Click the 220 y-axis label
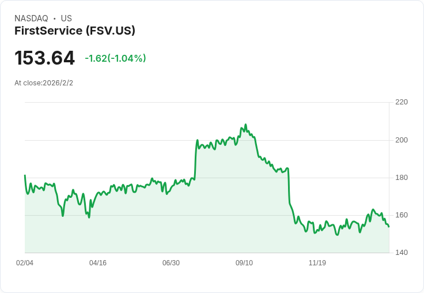Viewport: 424px width, 293px height. pos(401,102)
